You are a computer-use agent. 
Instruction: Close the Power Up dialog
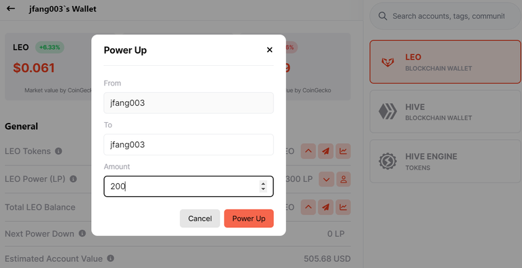[270, 50]
